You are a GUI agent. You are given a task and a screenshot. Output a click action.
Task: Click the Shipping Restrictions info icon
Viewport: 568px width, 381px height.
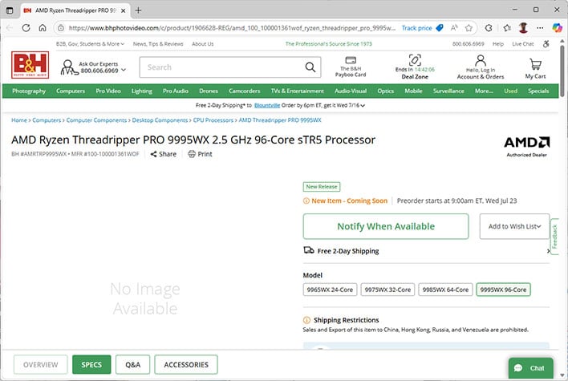[x=306, y=320]
